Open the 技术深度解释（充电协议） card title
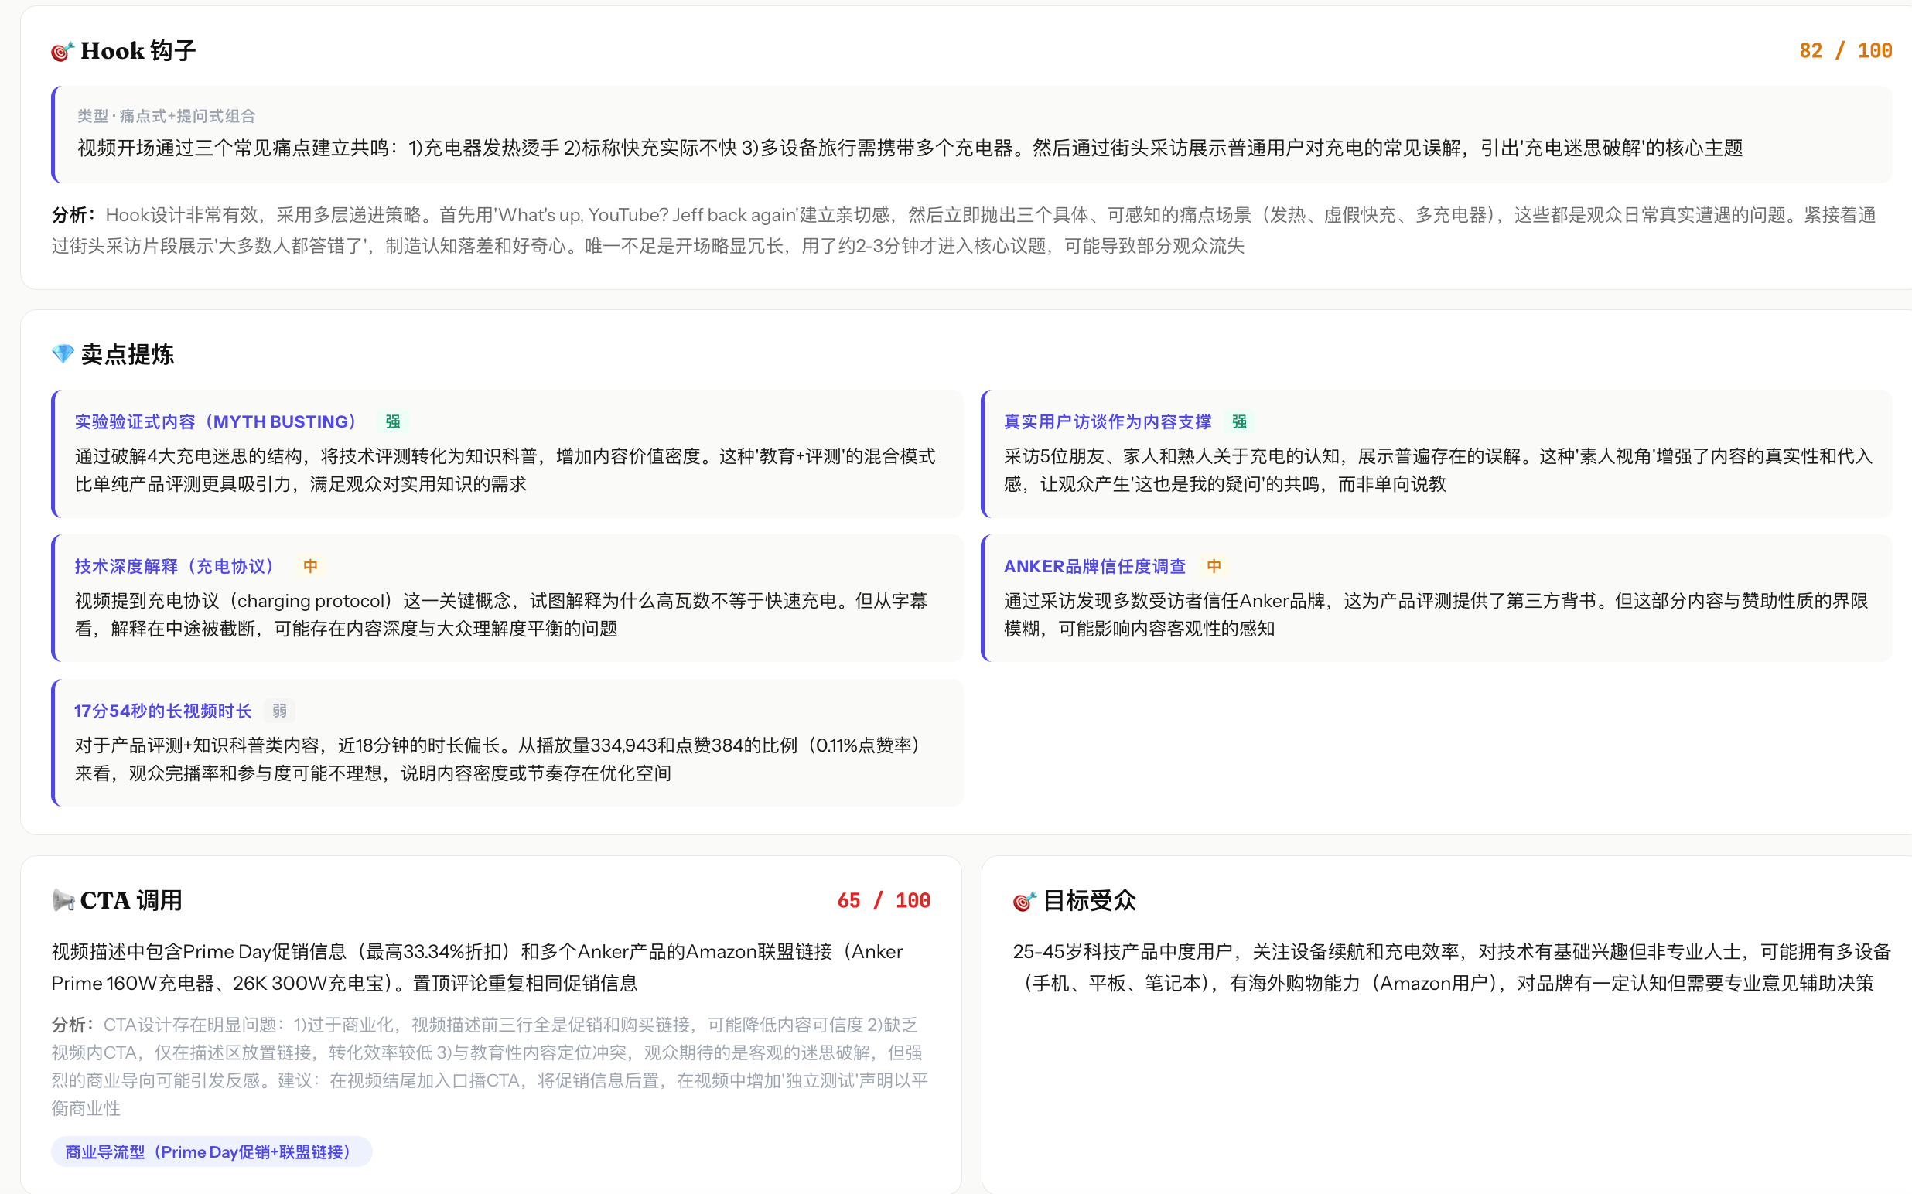The width and height of the screenshot is (1912, 1194). [x=175, y=566]
